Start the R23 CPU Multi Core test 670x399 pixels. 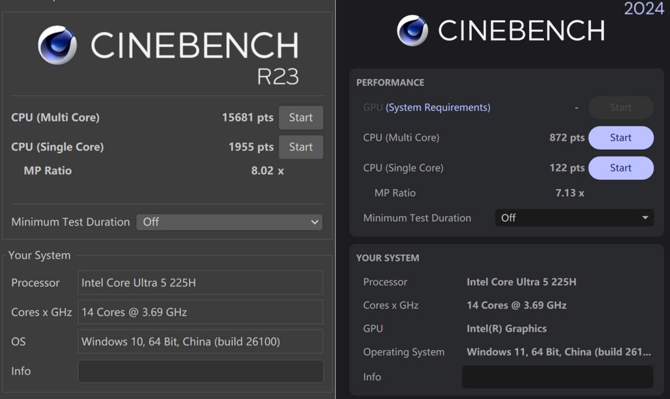(300, 118)
